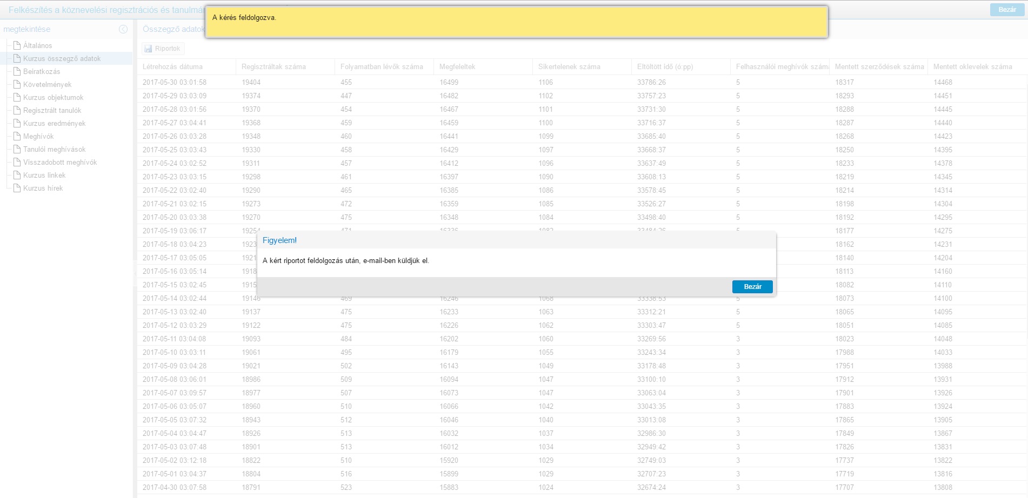
Task: Click the top-right Bezár button
Action: [x=1006, y=10]
